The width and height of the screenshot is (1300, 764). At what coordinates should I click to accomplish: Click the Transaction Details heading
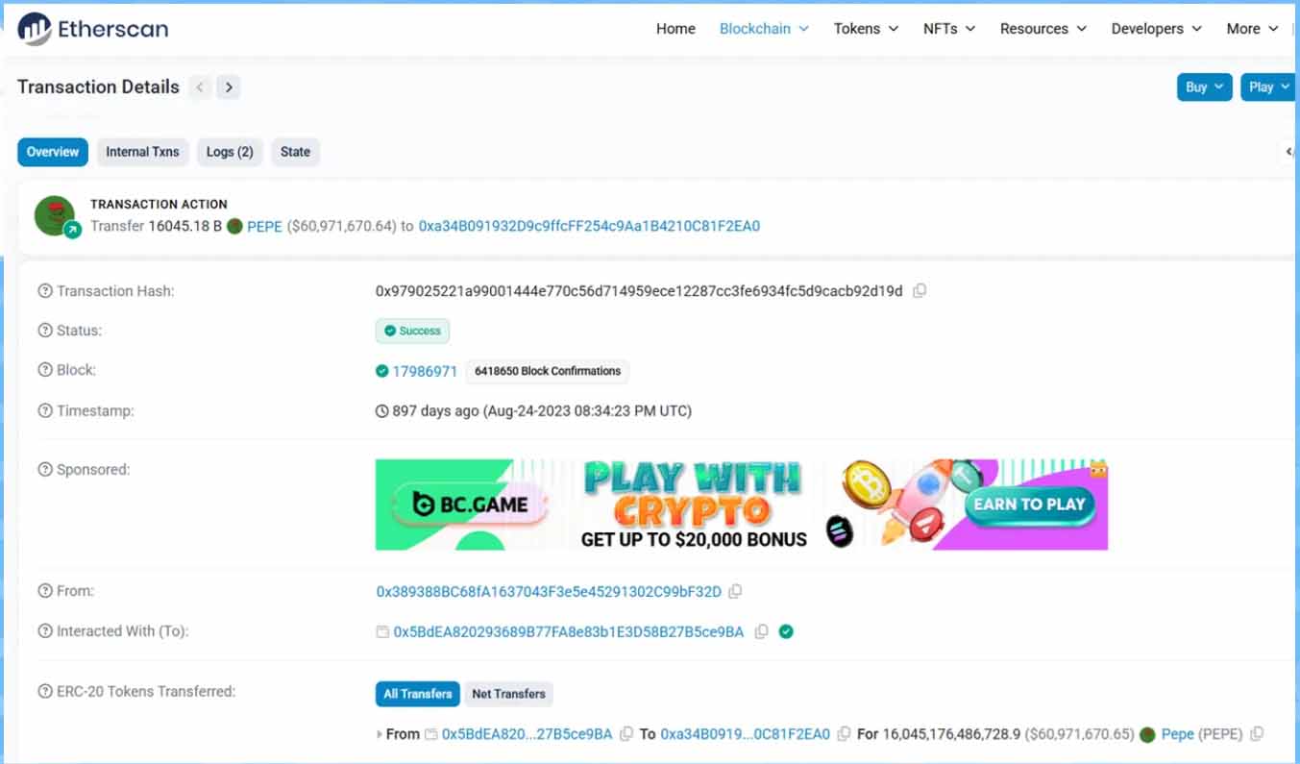[98, 87]
